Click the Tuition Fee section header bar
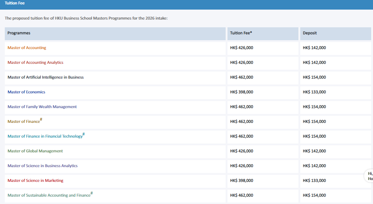The height and width of the screenshot is (204, 373). click(186, 4)
